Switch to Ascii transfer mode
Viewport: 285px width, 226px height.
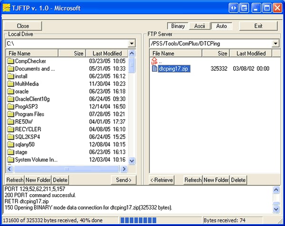199,26
